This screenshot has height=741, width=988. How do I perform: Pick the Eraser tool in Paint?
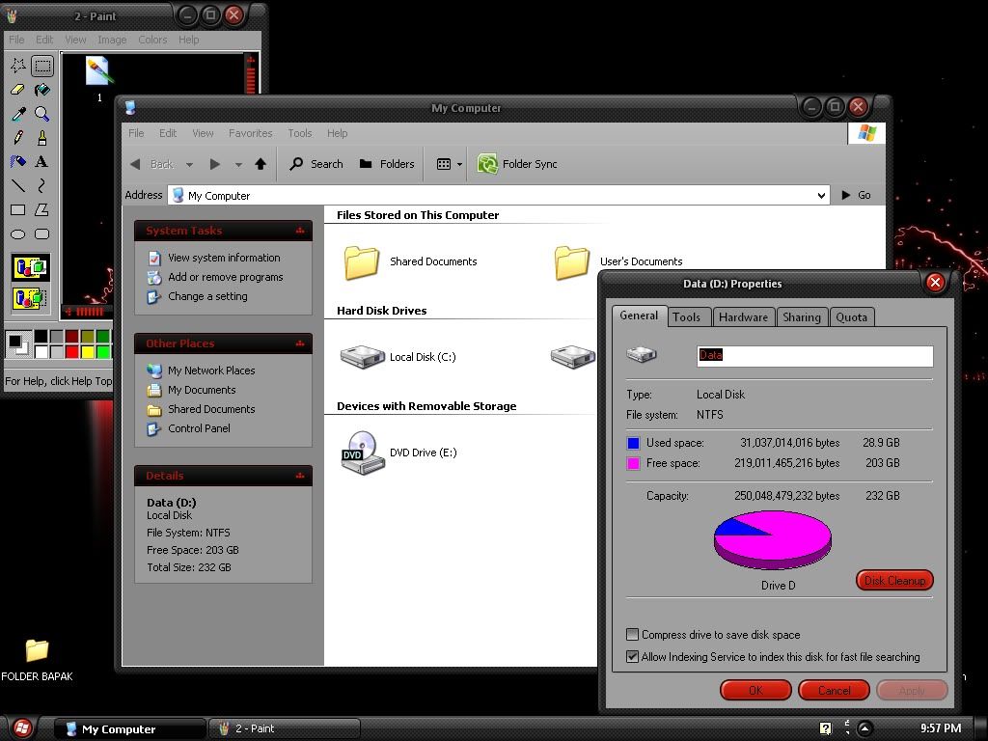(17, 90)
